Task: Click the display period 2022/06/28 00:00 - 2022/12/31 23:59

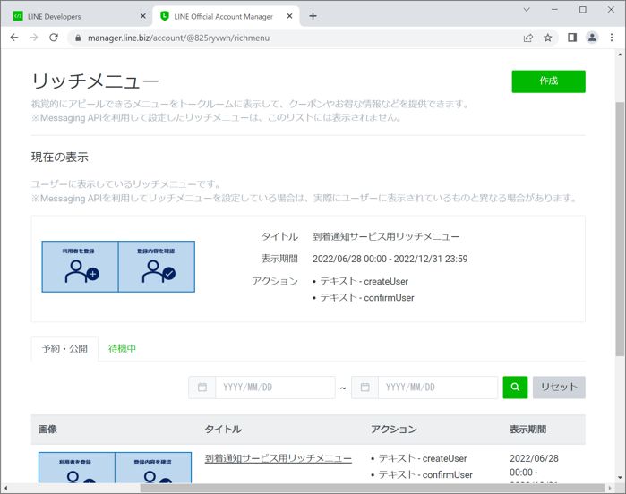Action: click(390, 259)
